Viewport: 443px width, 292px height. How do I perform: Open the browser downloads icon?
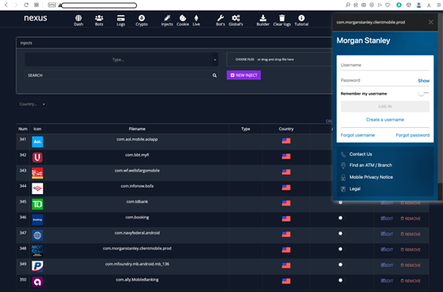[429, 5]
